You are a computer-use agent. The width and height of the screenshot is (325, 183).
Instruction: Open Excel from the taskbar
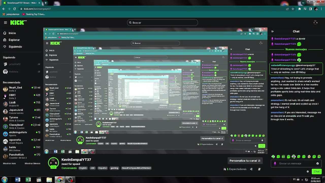28,180
